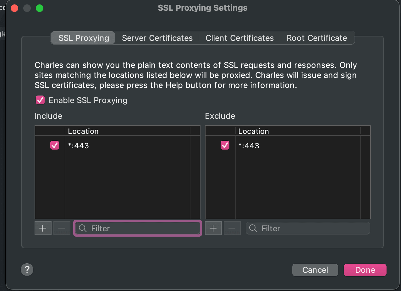Image resolution: width=401 pixels, height=291 pixels.
Task: Open help with the question mark button
Action: pos(27,269)
